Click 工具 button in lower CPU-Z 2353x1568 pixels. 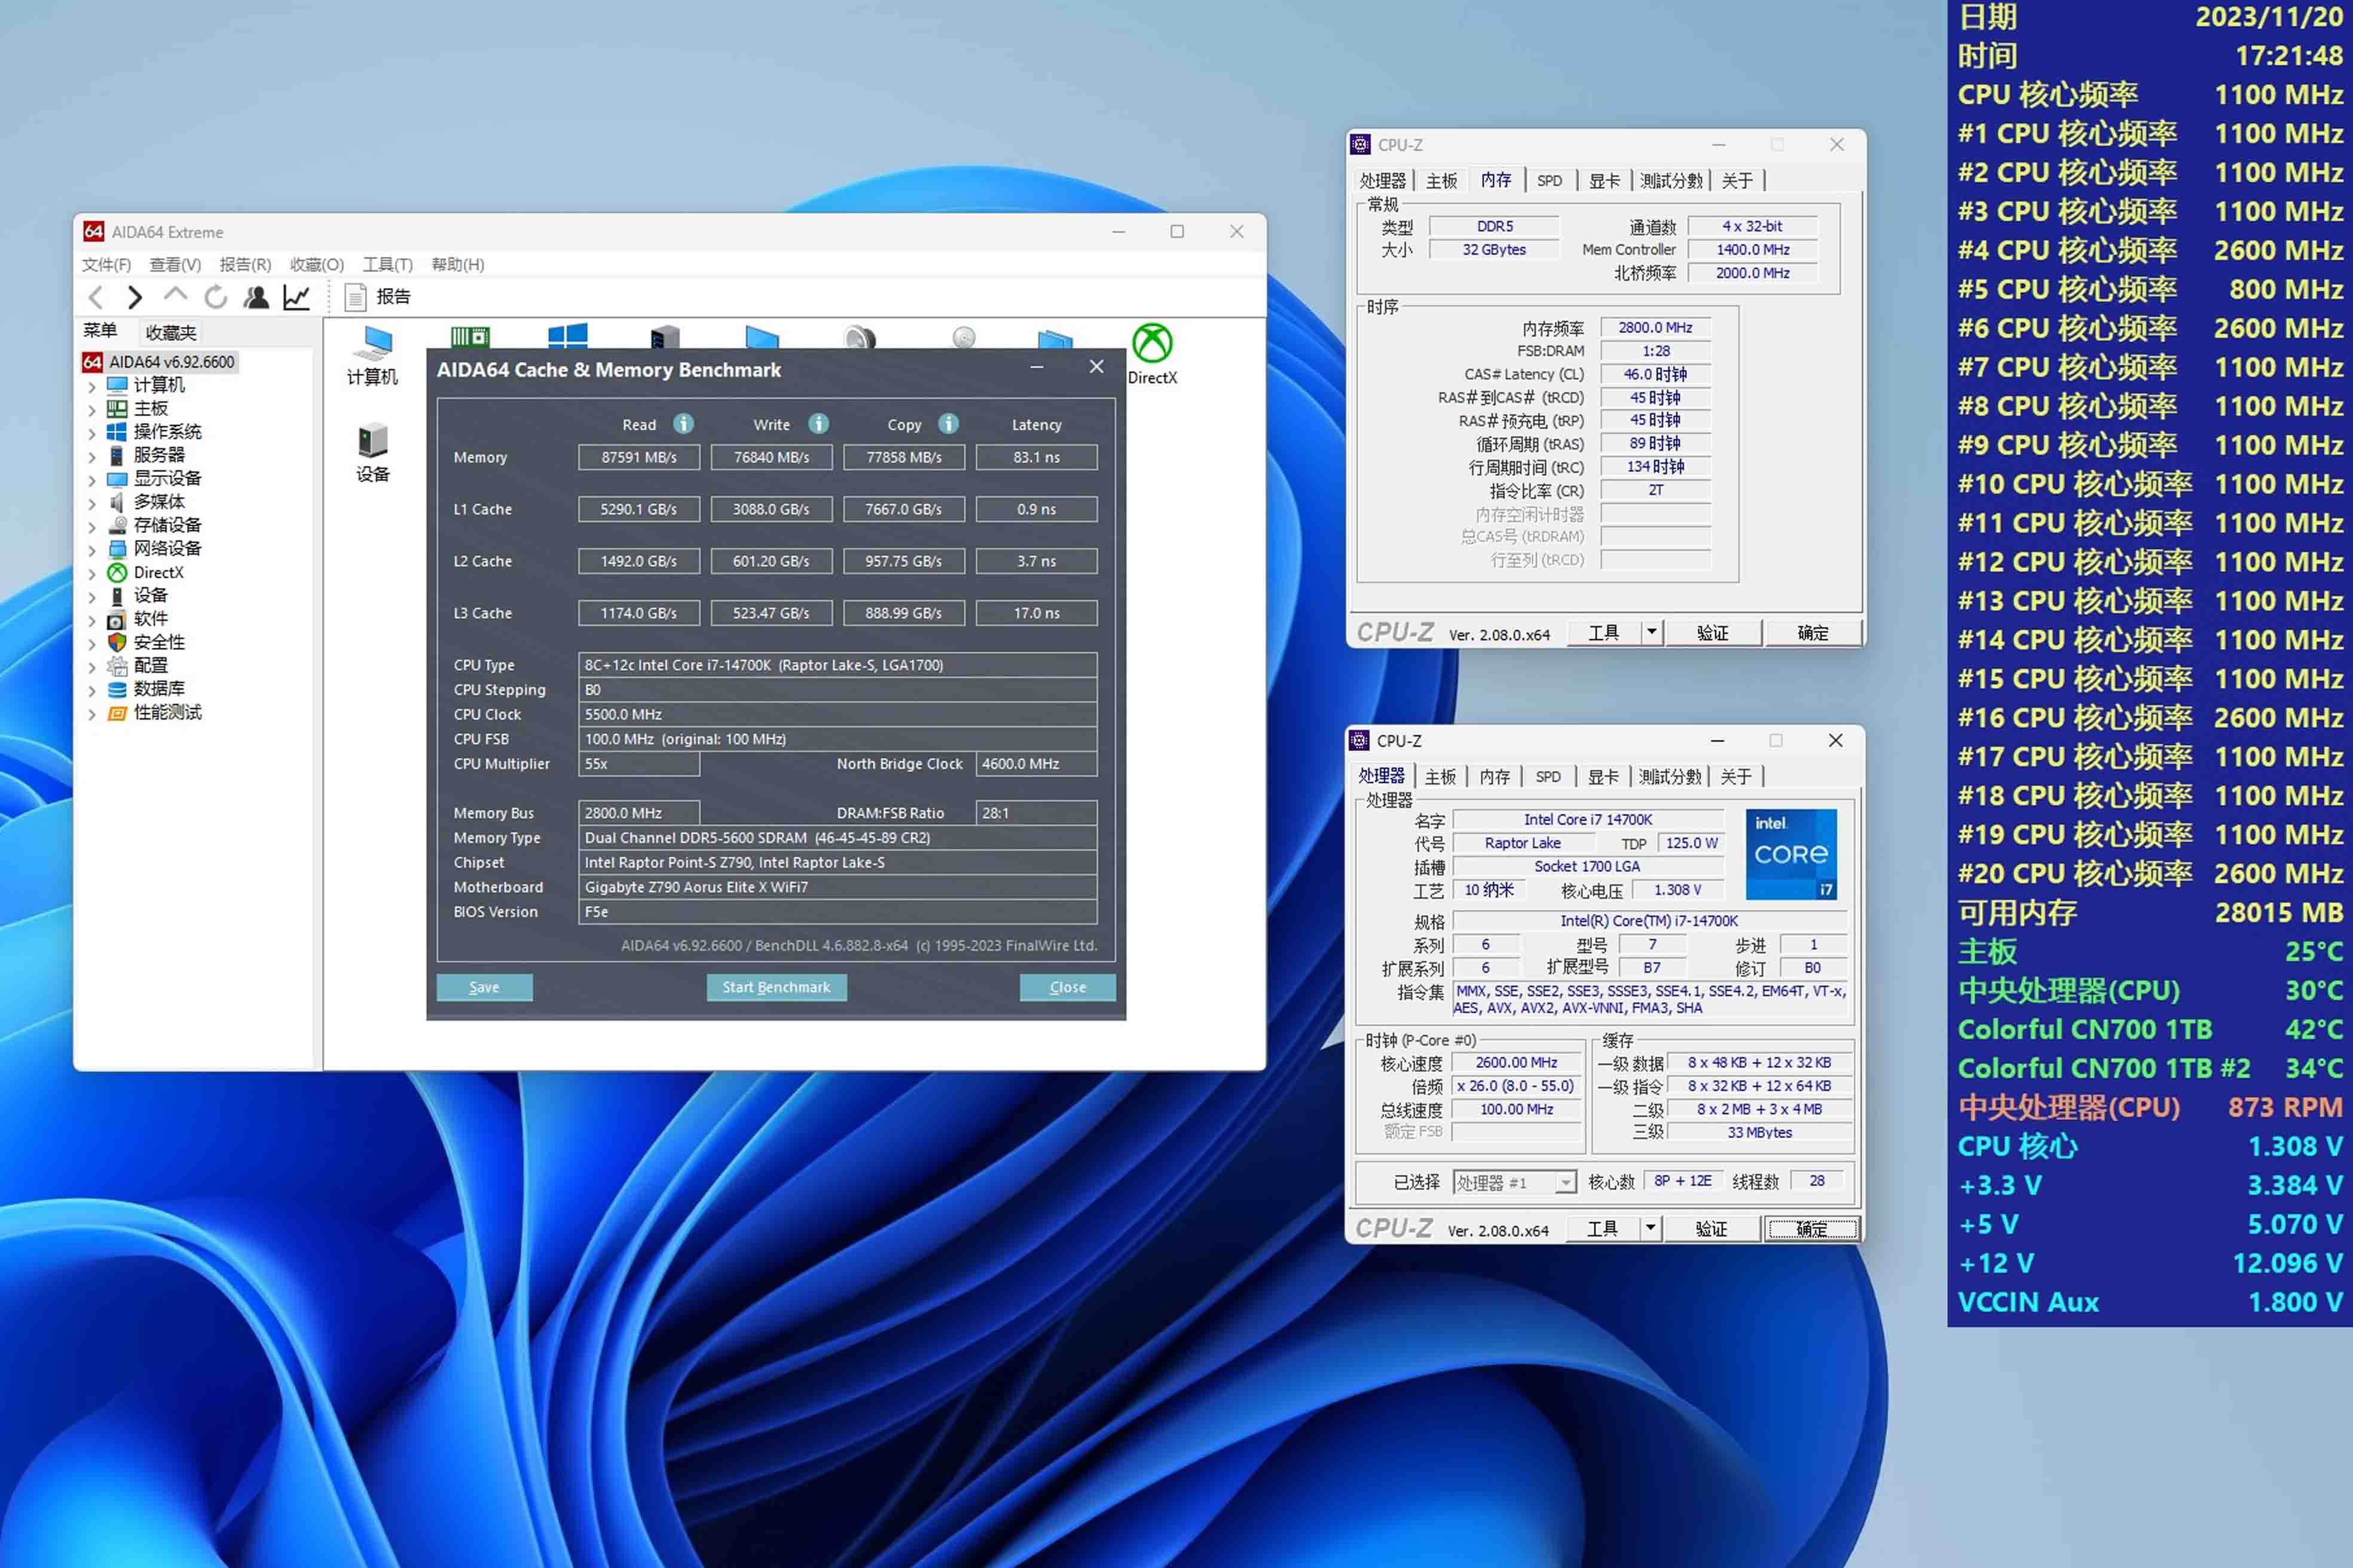[x=1602, y=1228]
